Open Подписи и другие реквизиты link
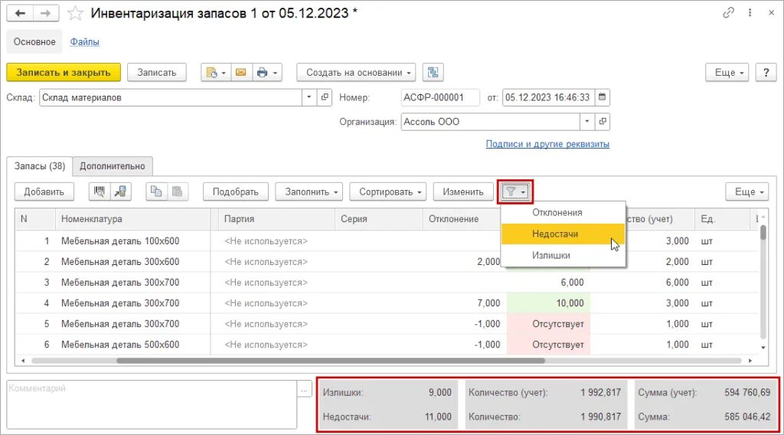The height and width of the screenshot is (435, 784). click(x=547, y=144)
